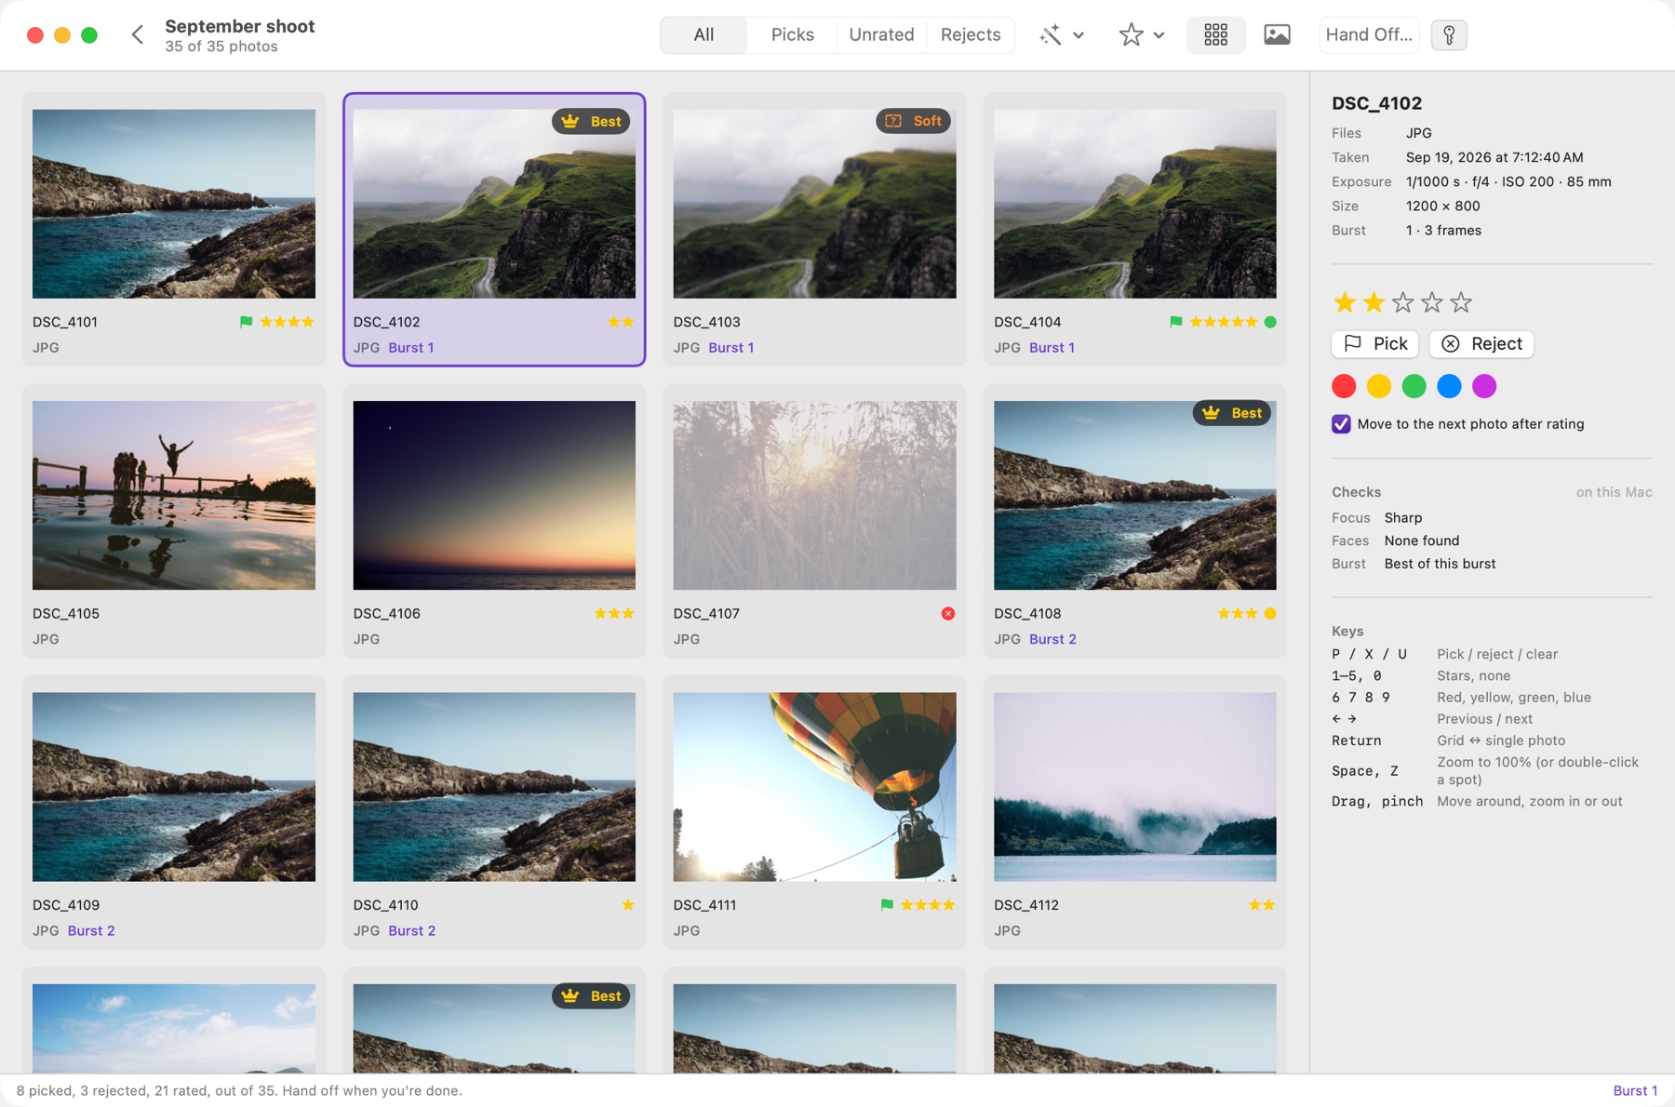The height and width of the screenshot is (1107, 1675).
Task: Select the DSC_4111 hot air balloon photo
Action: [814, 786]
